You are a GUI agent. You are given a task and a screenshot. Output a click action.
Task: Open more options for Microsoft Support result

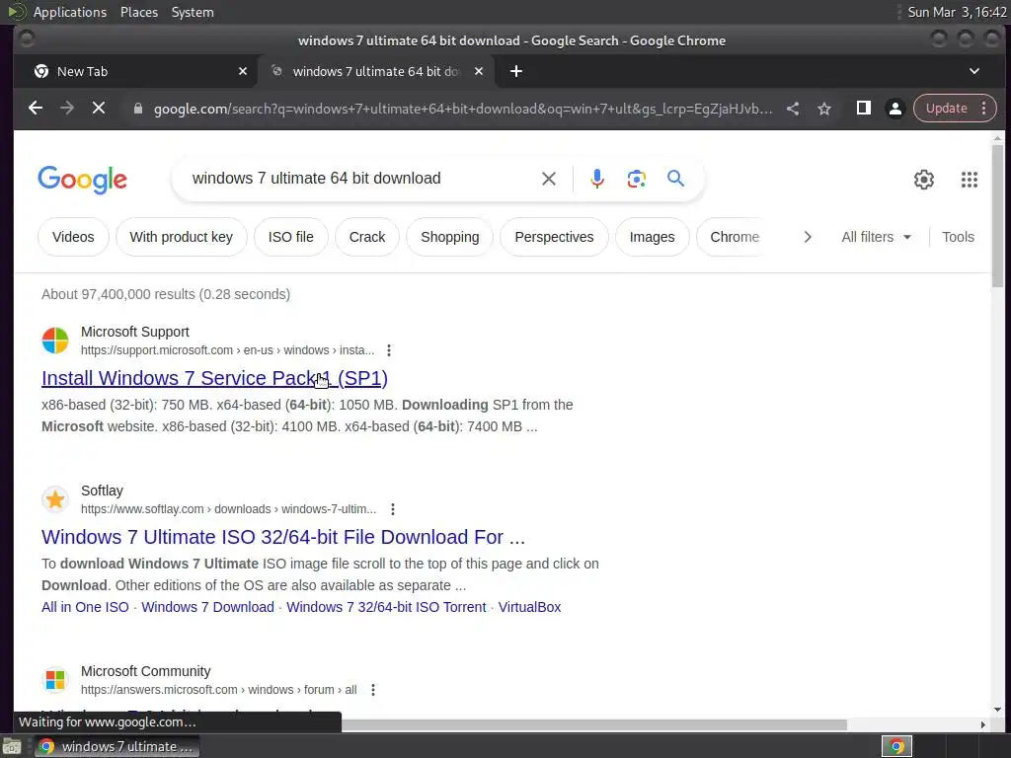[x=388, y=350]
